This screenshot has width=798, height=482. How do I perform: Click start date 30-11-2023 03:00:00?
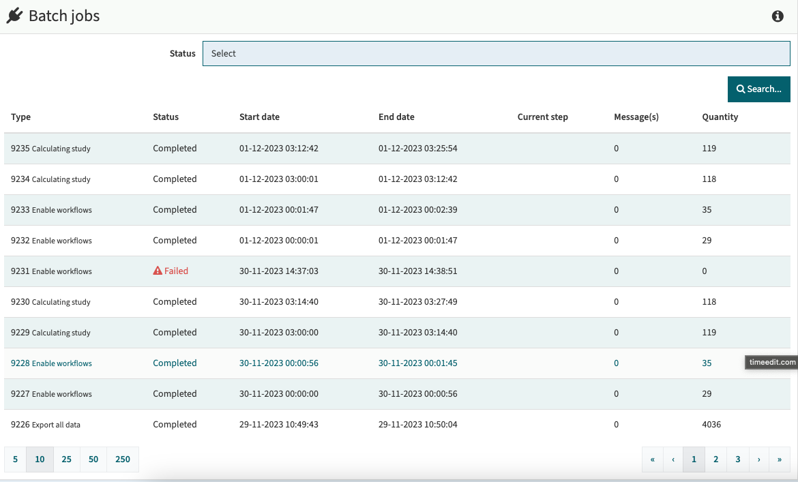(279, 333)
